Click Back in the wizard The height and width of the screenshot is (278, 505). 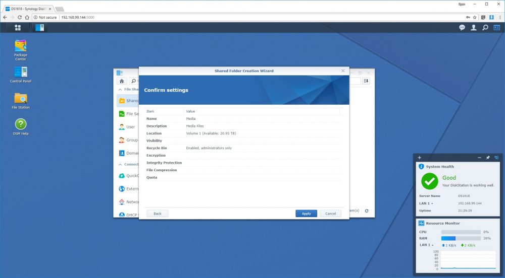158,214
